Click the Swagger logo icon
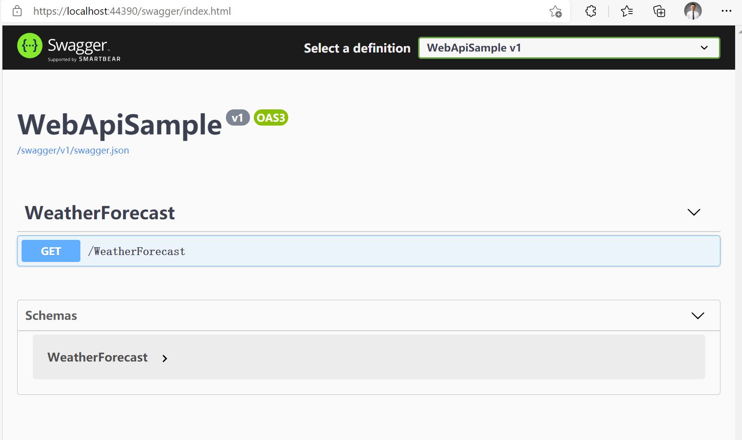The image size is (742, 440). coord(30,46)
